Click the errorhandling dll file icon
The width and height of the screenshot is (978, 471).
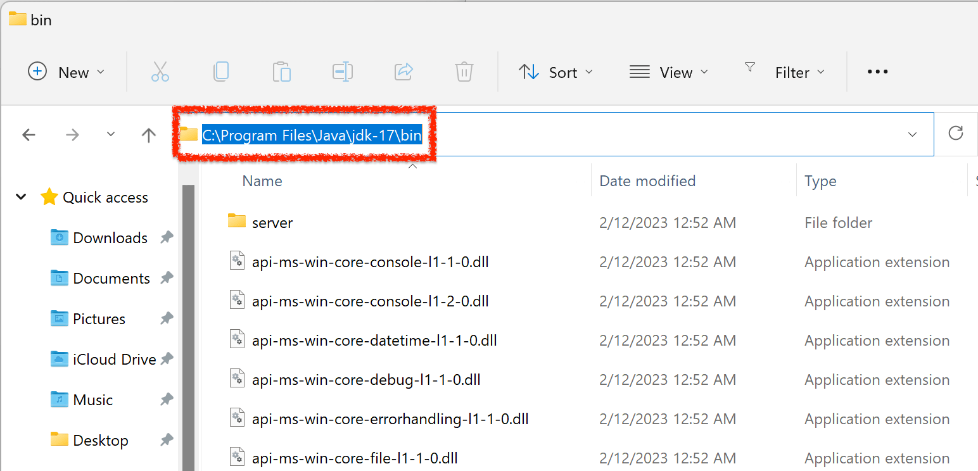coord(237,418)
